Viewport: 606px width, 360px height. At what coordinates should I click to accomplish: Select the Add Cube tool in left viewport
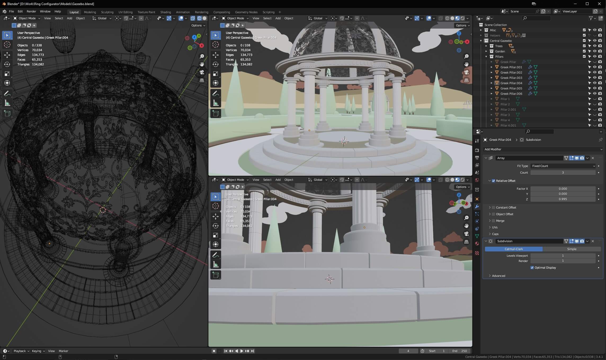coord(7,114)
